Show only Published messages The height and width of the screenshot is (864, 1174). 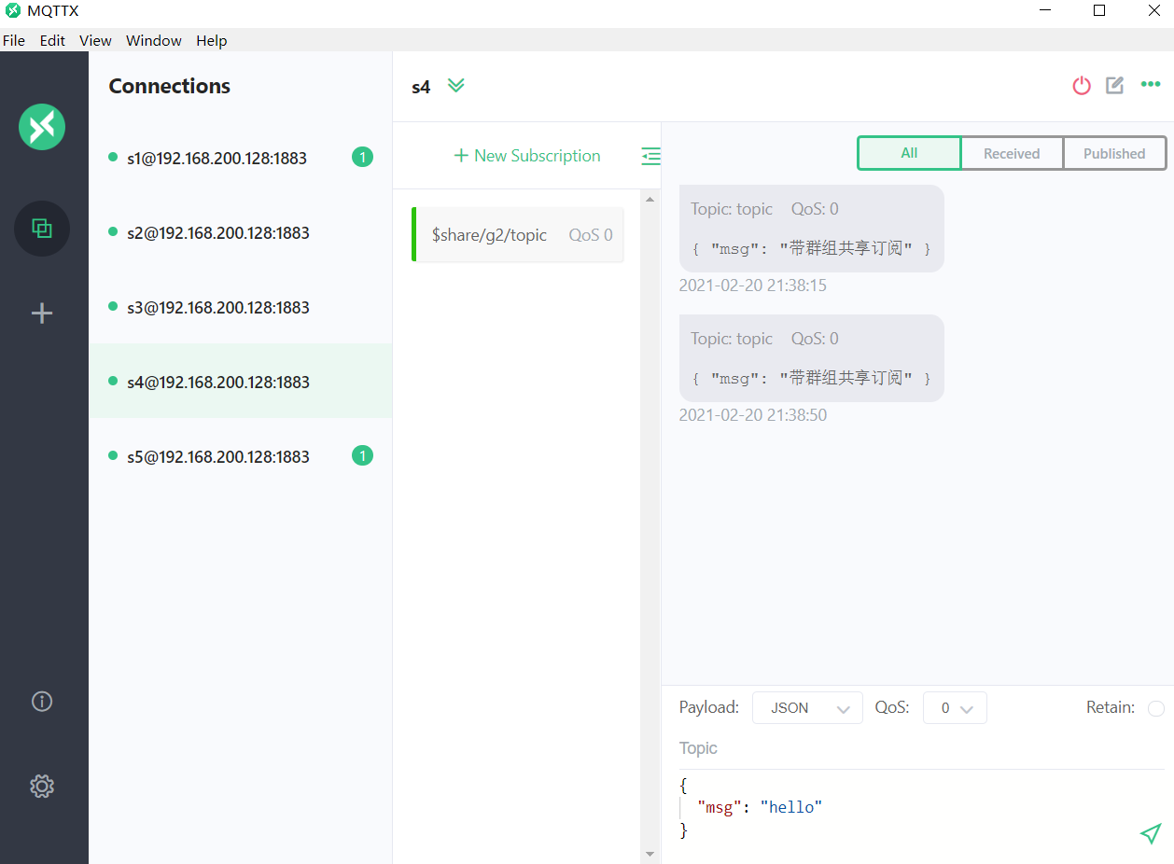pos(1113,154)
